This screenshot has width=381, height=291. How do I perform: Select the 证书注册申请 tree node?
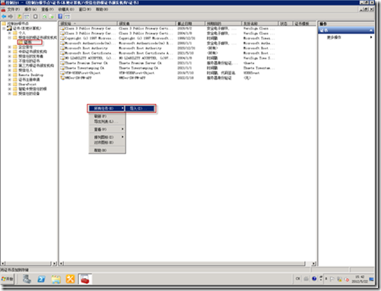coord(29,80)
